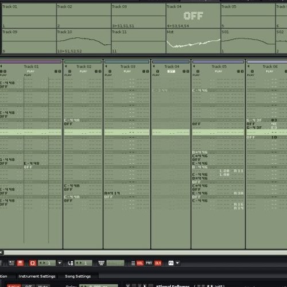Image resolution: width=287 pixels, height=287 pixels.
Task: Select the Track 01 scope at top
Action: pos(29,15)
